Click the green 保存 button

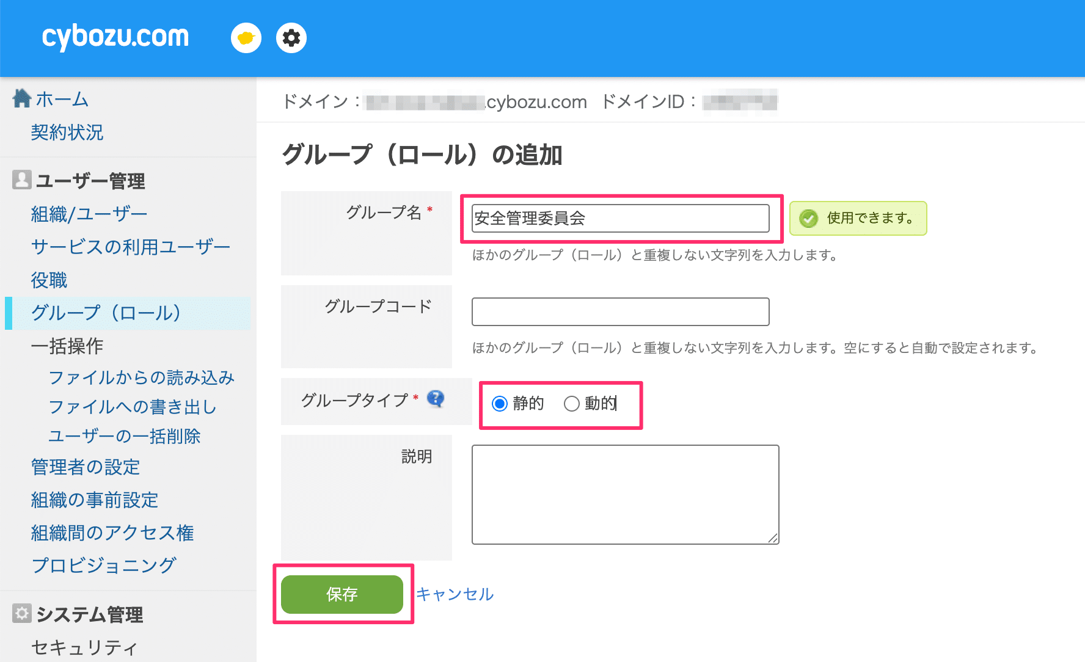coord(342,594)
